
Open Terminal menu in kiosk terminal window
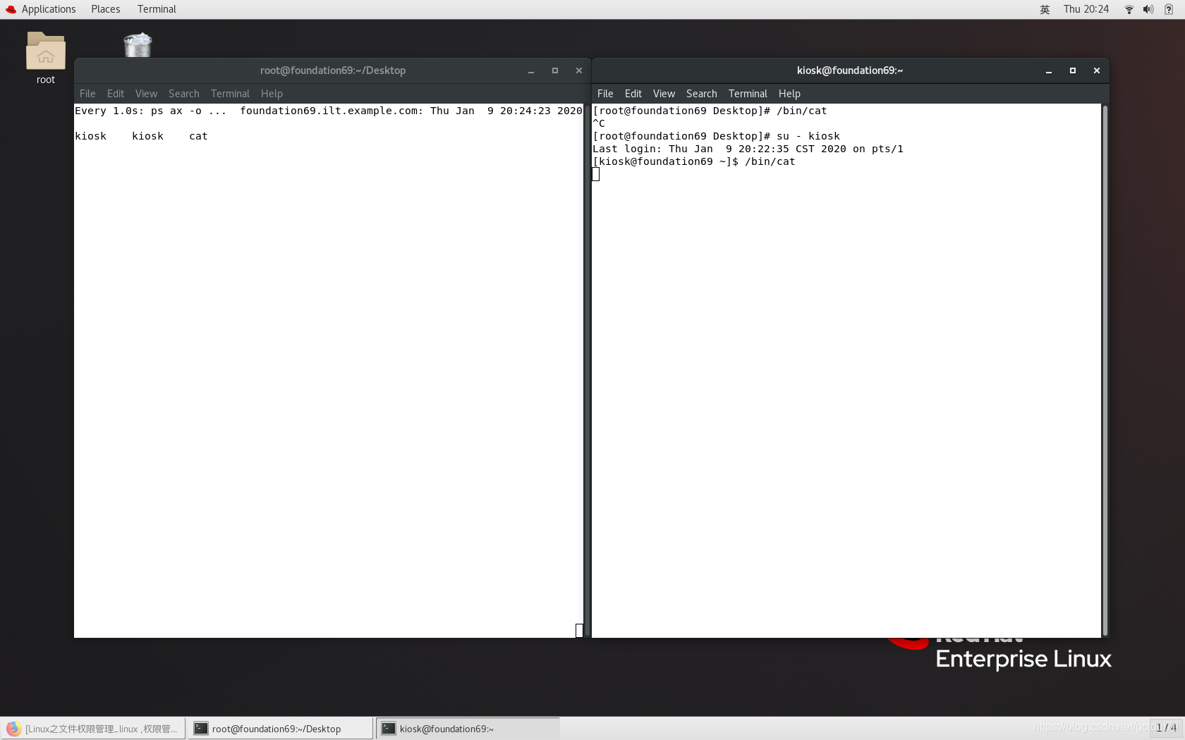(748, 94)
